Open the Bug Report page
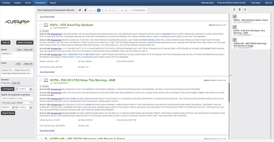The image size is (274, 142). click(256, 3)
